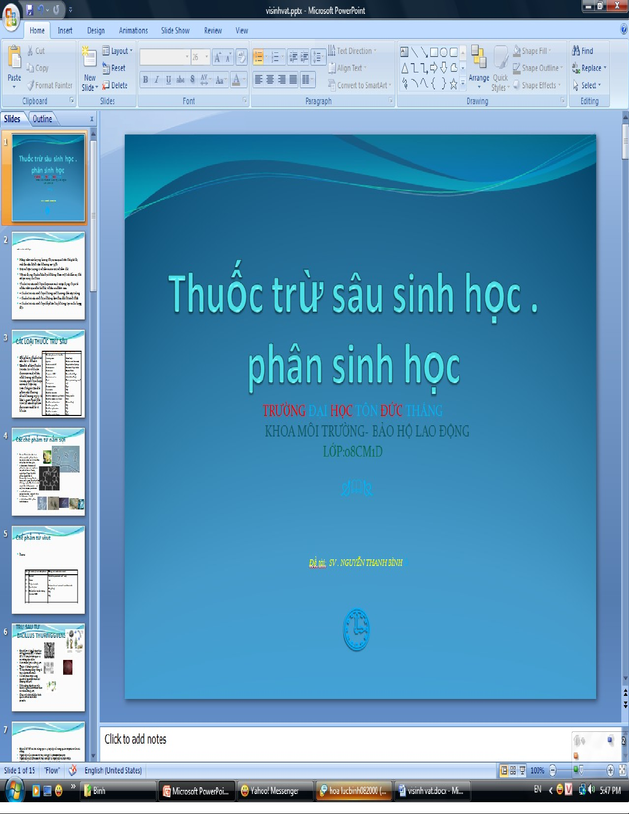
Task: Toggle center text alignment
Action: coord(270,80)
